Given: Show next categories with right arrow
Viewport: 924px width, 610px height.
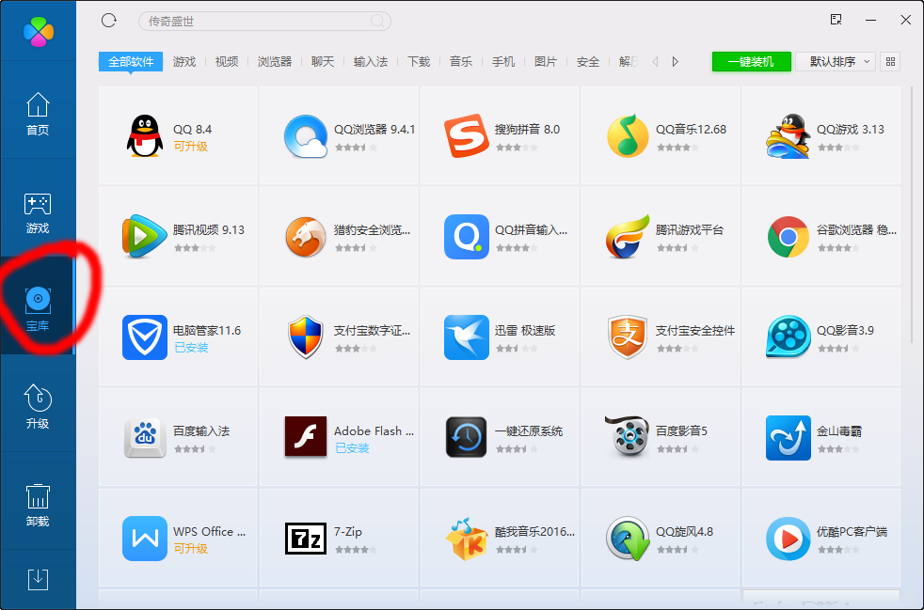Looking at the screenshot, I should (x=676, y=61).
